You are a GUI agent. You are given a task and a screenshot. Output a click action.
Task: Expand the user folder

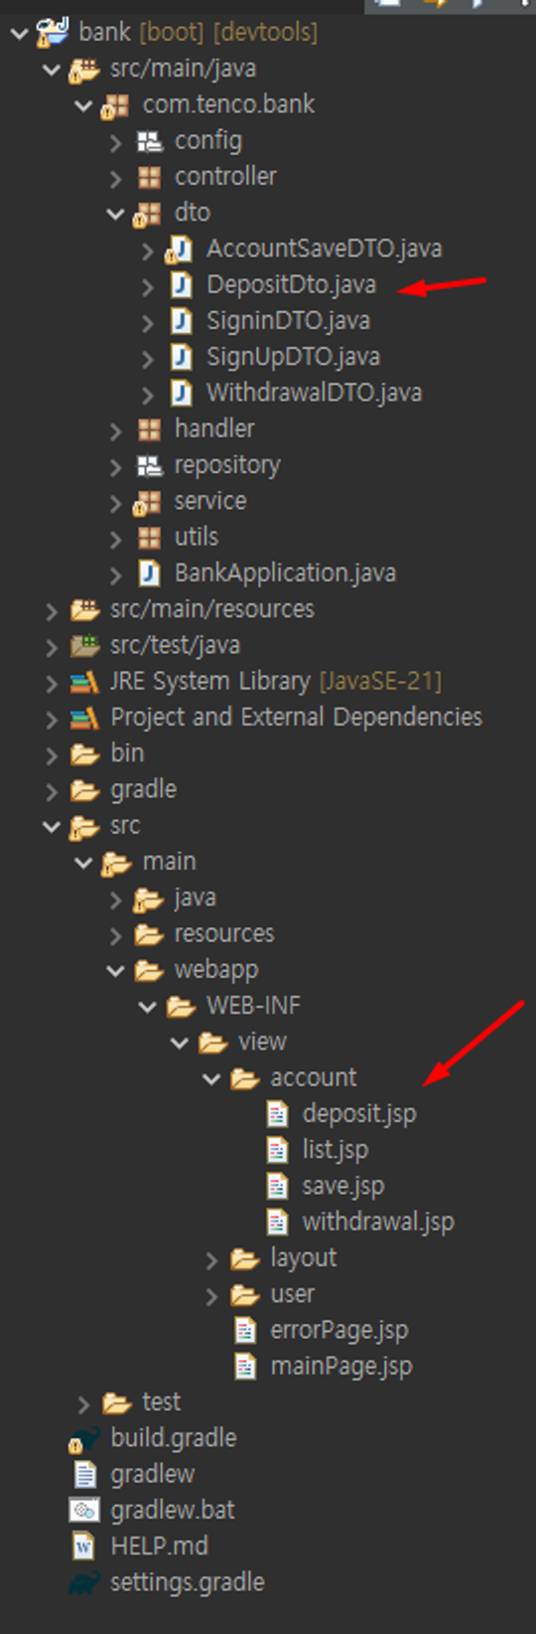tap(211, 1295)
